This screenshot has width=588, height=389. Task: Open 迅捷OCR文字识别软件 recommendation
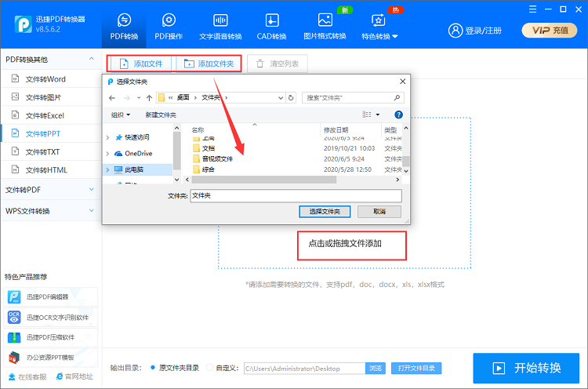pos(51,318)
